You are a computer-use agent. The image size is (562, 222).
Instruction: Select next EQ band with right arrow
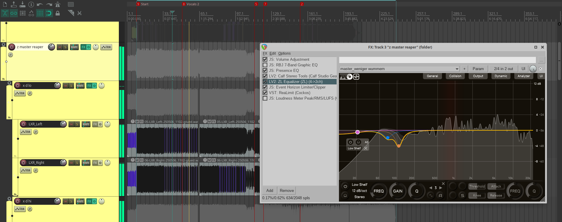pyautogui.click(x=441, y=188)
